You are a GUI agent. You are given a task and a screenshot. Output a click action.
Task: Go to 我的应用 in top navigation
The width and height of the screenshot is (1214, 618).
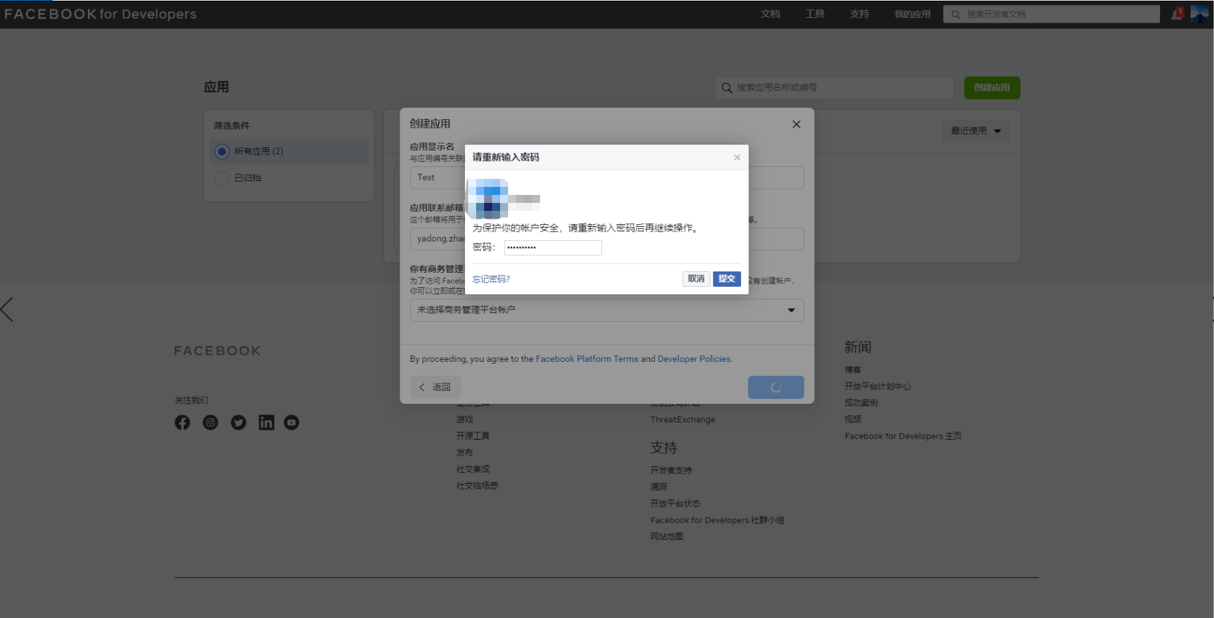(x=912, y=14)
